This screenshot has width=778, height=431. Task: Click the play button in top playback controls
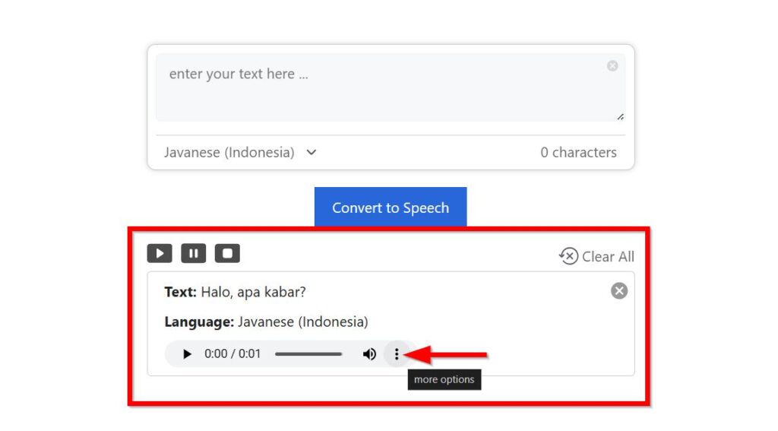[160, 253]
